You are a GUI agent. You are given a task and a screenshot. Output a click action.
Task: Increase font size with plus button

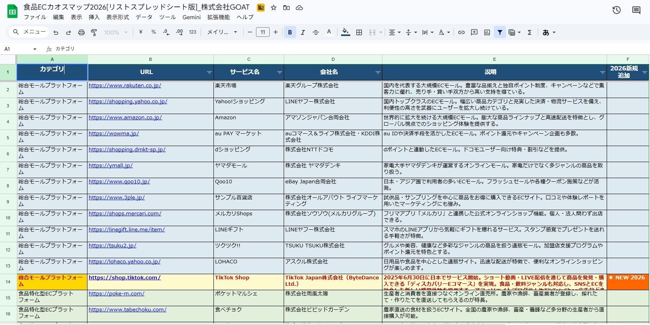(x=276, y=32)
